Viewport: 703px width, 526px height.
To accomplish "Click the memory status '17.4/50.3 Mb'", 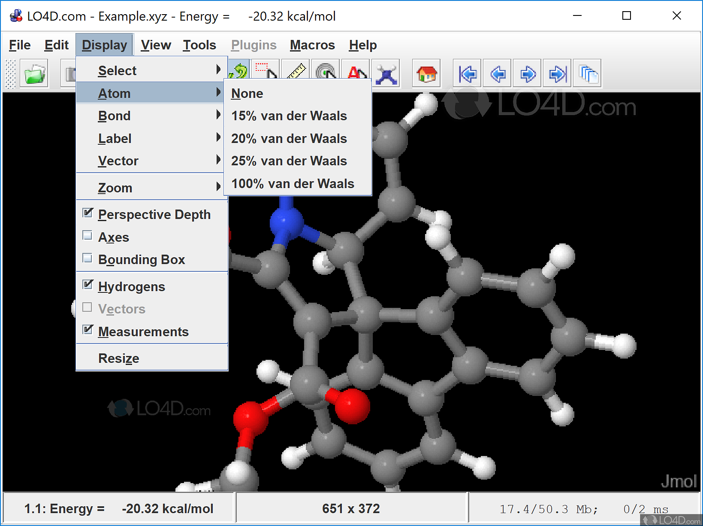I will pyautogui.click(x=549, y=509).
